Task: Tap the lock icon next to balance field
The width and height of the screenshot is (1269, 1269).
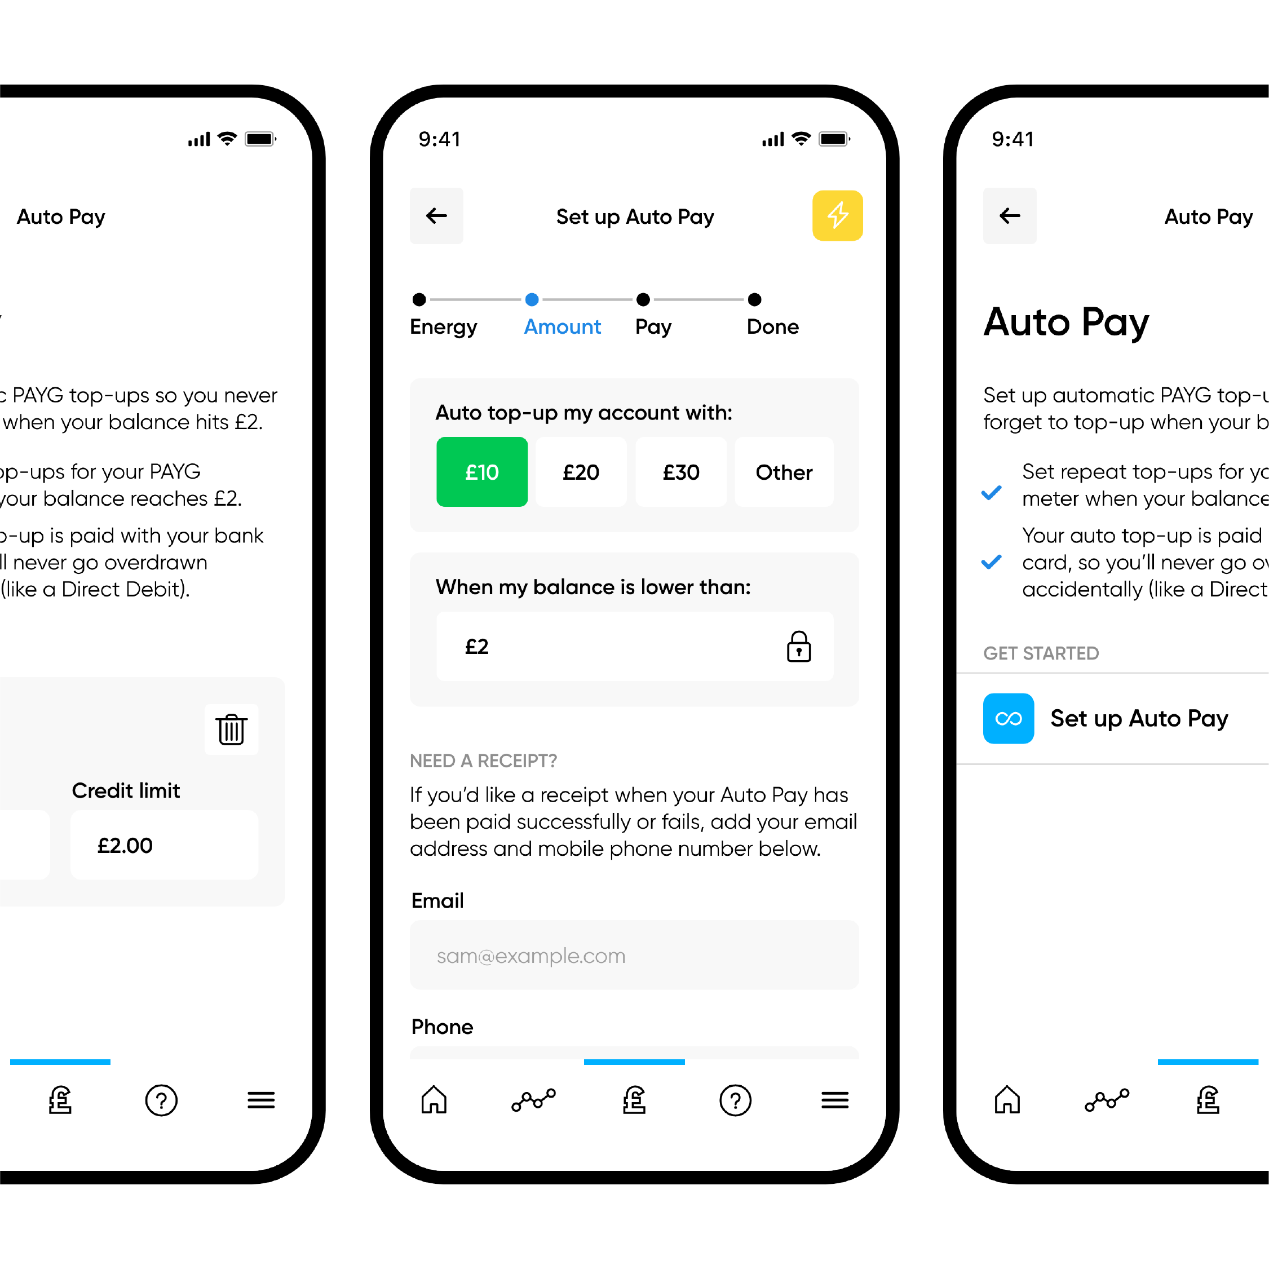Action: point(799,646)
